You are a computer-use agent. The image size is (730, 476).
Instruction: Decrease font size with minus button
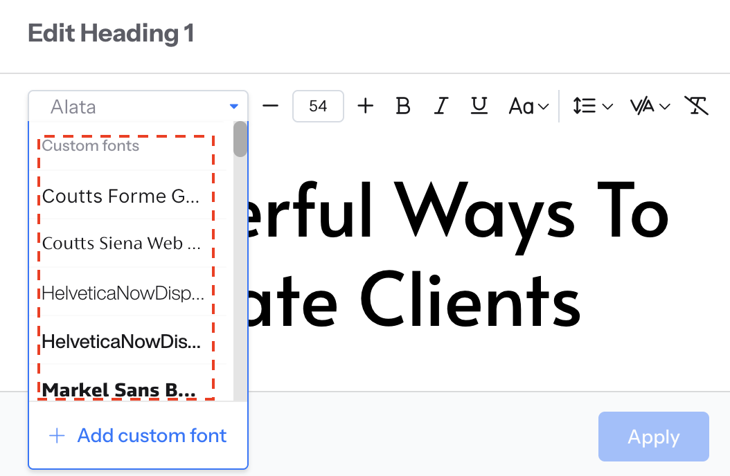[270, 106]
